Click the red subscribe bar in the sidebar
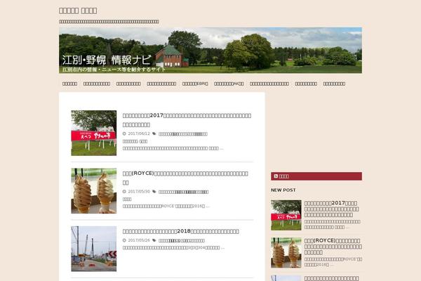The image size is (421, 281). (x=316, y=176)
